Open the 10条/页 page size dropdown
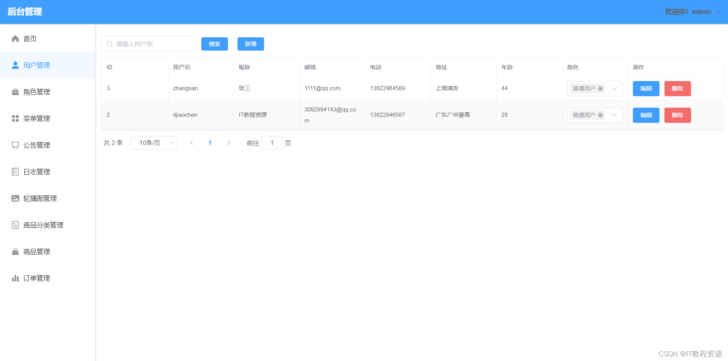The height and width of the screenshot is (361, 728). coord(154,143)
